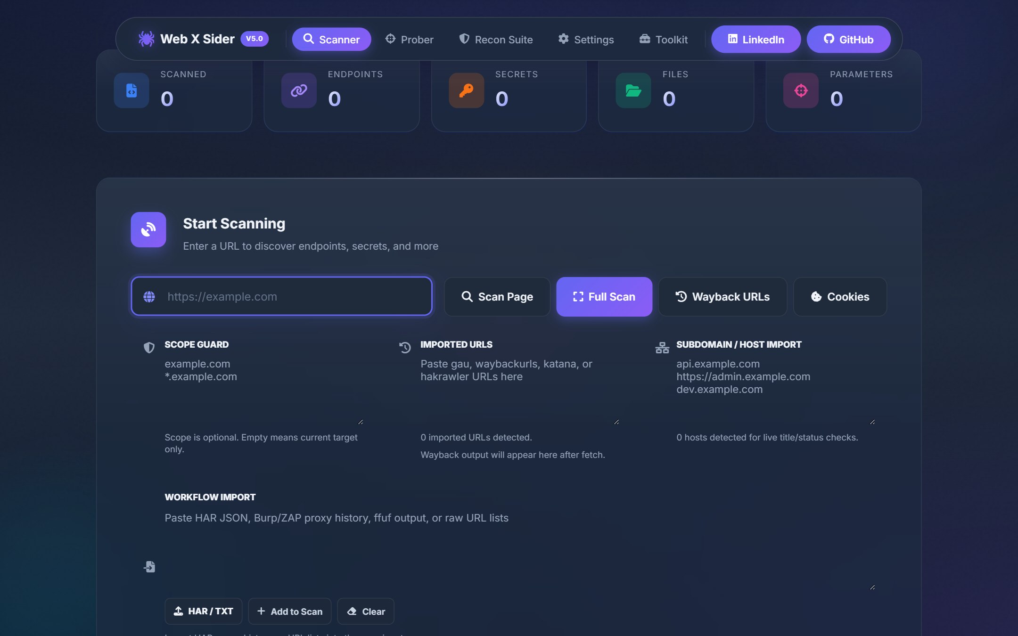Focus the https://example.com URL input
1018x636 pixels.
[282, 296]
